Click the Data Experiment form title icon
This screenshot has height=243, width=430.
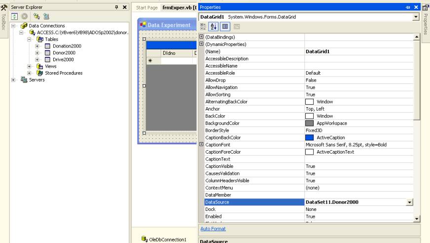pos(143,24)
